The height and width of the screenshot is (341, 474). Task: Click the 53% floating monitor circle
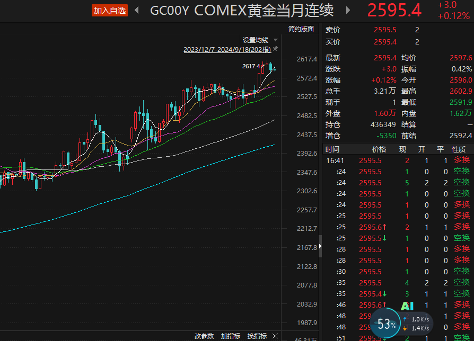pyautogui.click(x=386, y=324)
